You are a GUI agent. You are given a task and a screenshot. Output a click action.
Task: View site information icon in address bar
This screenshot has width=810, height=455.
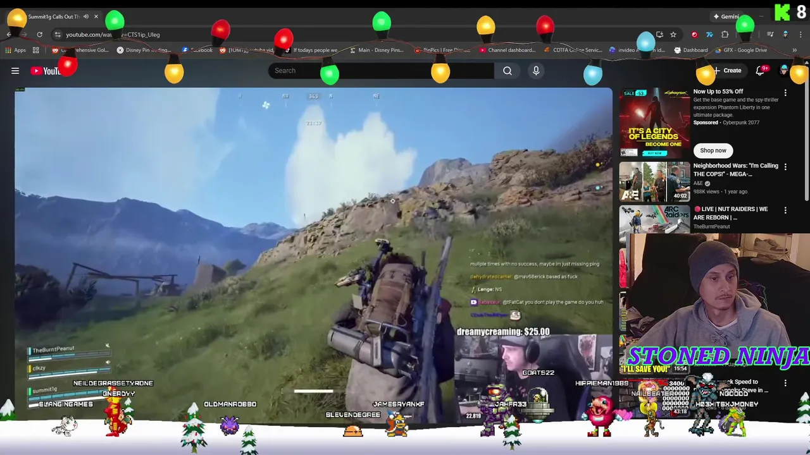pyautogui.click(x=58, y=35)
